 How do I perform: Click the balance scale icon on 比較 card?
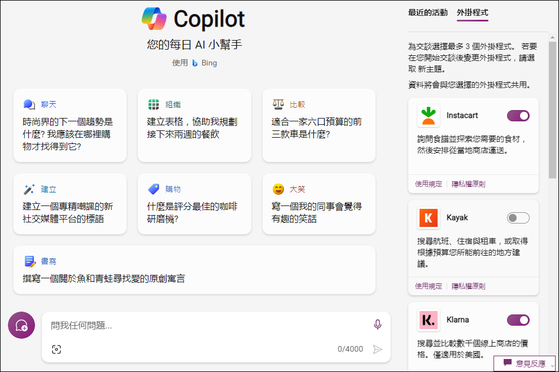[278, 104]
